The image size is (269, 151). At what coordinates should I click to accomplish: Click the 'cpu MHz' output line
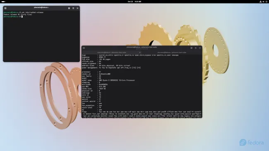(x=94, y=86)
